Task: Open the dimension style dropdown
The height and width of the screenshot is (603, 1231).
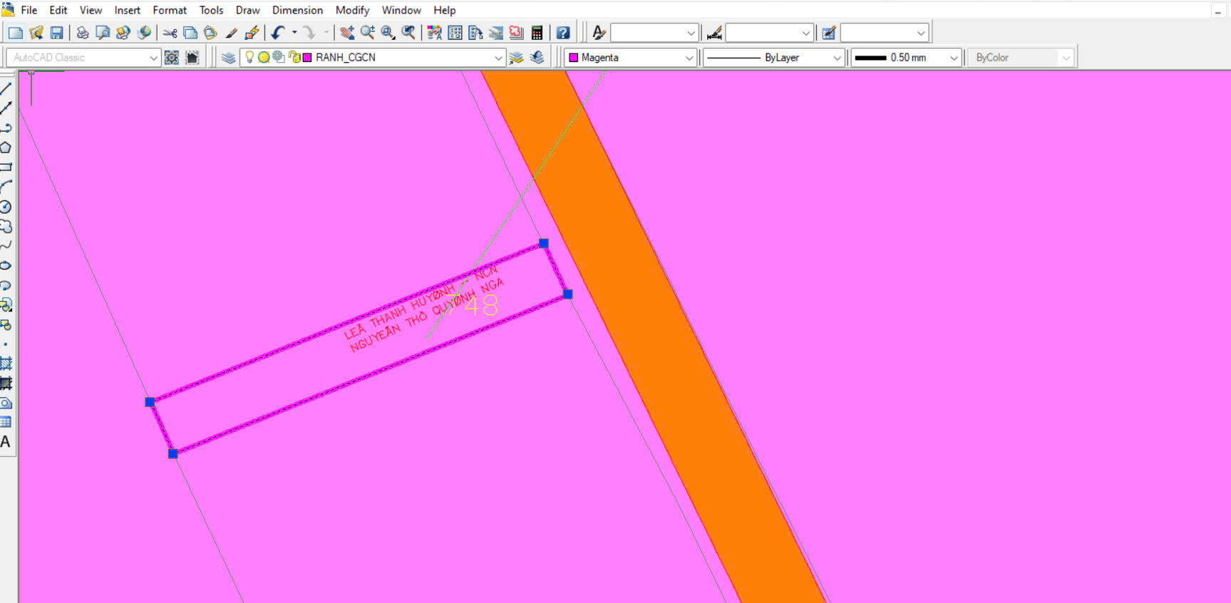Action: coord(769,33)
